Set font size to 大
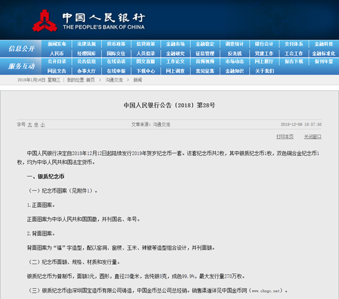This screenshot has height=299, width=339. click(29, 125)
